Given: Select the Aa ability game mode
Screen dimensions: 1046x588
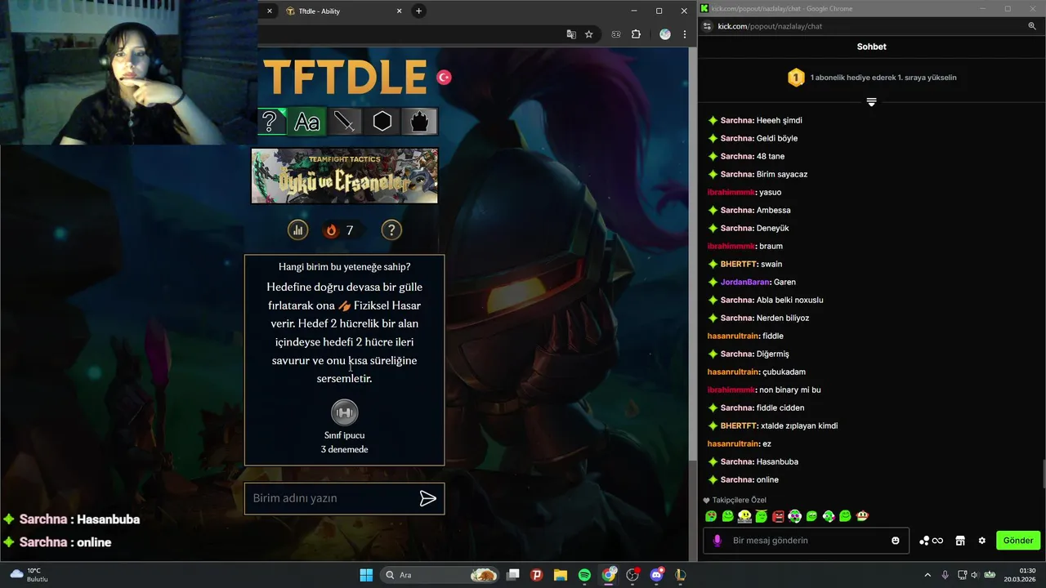Looking at the screenshot, I should pyautogui.click(x=307, y=122).
